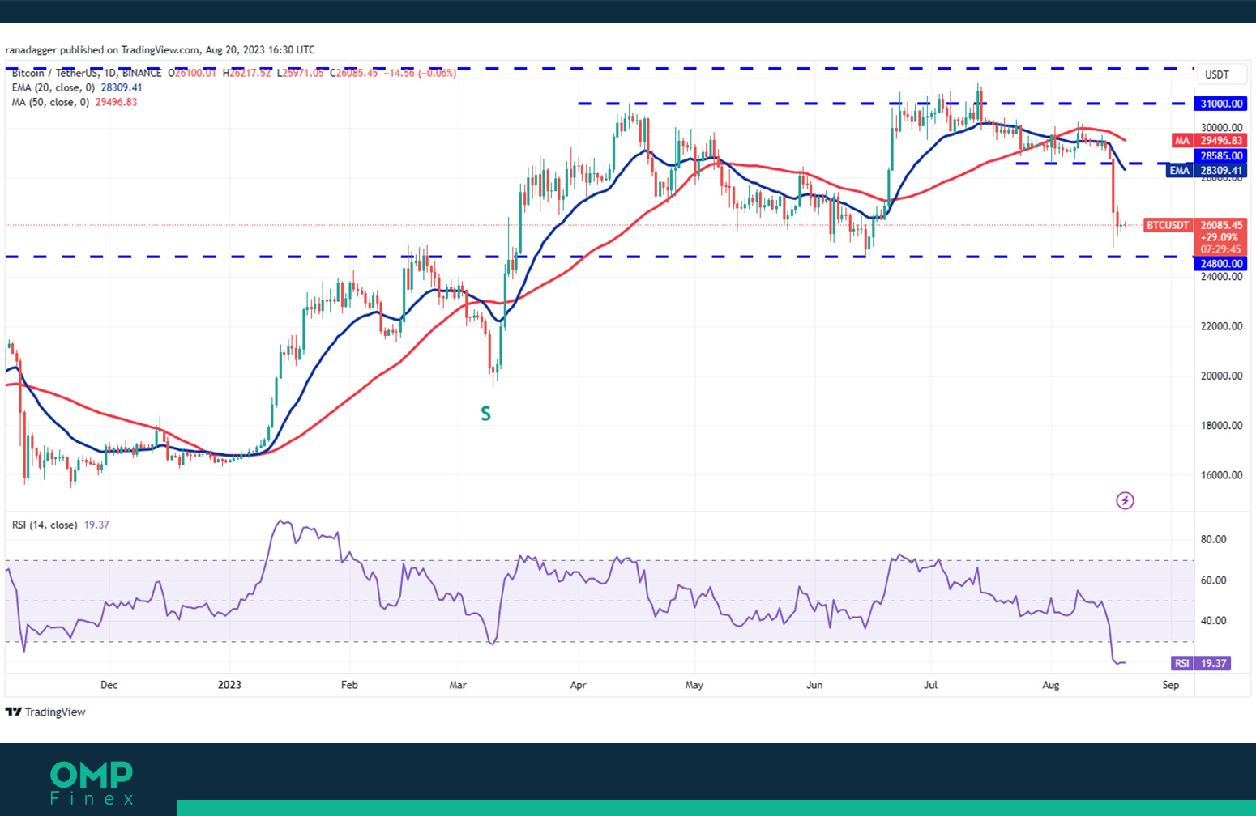This screenshot has height=816, width=1256.
Task: Click the 24000.00 price axis label
Action: pyautogui.click(x=1221, y=277)
